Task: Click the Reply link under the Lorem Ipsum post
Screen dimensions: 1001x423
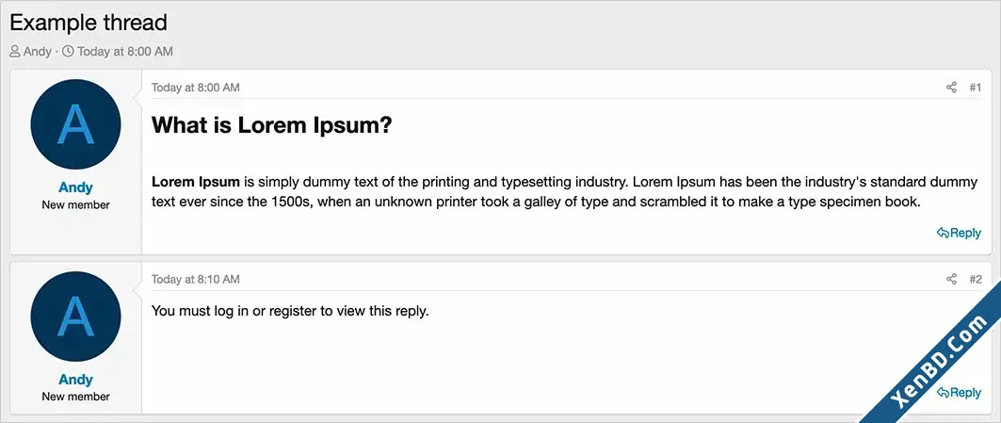Action: tap(959, 234)
